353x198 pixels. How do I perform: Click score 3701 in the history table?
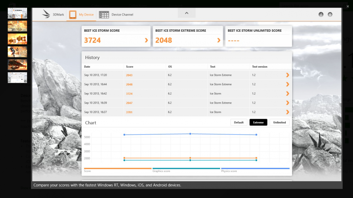point(129,112)
